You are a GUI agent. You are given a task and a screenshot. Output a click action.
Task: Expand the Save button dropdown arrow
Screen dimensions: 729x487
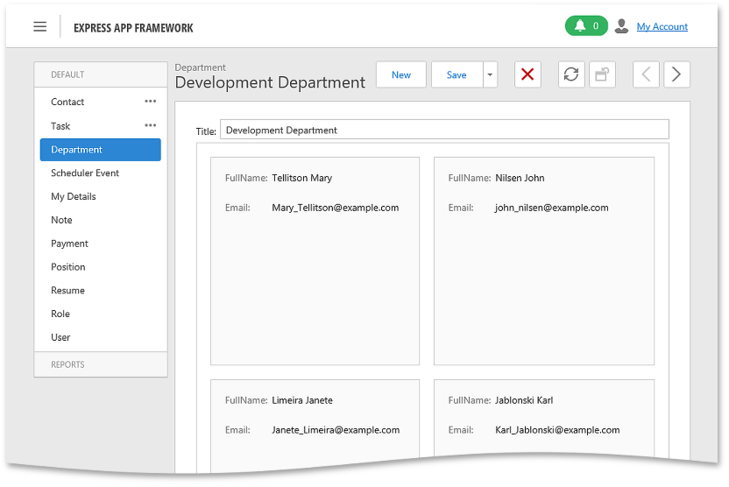pos(490,74)
